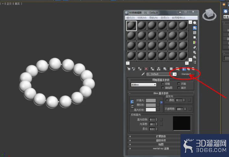Click the Geometry sphere icon in command panel

(225, 11)
